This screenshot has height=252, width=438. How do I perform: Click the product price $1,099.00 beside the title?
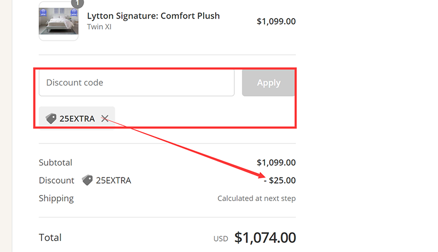[x=276, y=21]
